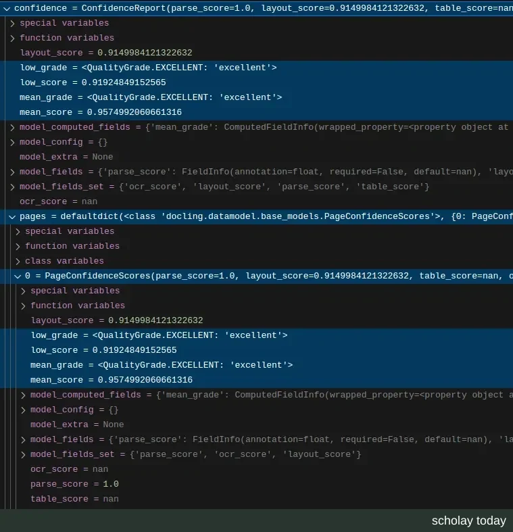Select low_grade row under confidence report
This screenshot has width=513, height=532.
click(257, 68)
